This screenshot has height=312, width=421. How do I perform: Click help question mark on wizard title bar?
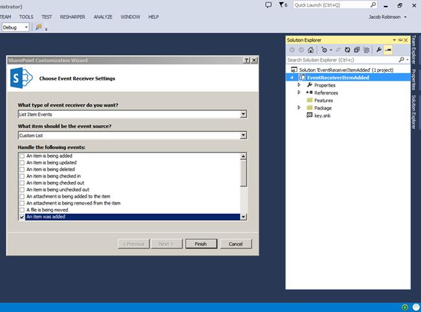coord(247,60)
